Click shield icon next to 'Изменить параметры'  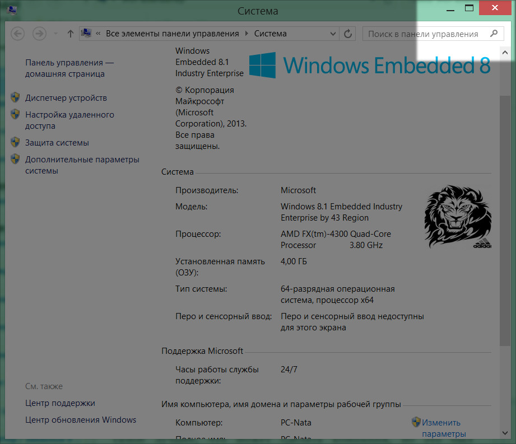(x=416, y=422)
